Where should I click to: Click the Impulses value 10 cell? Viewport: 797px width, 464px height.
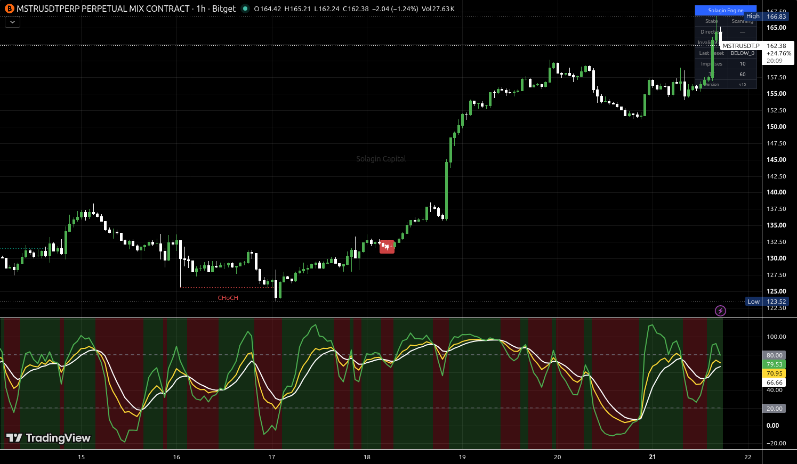click(742, 64)
